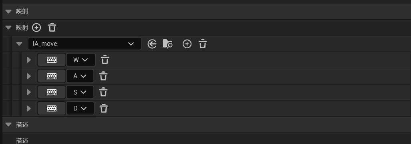
Task: Collapse the top 映射 category header
Action: pyautogui.click(x=8, y=12)
